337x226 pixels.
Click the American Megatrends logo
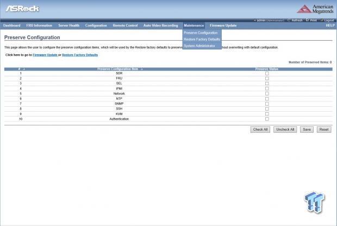pos(315,9)
